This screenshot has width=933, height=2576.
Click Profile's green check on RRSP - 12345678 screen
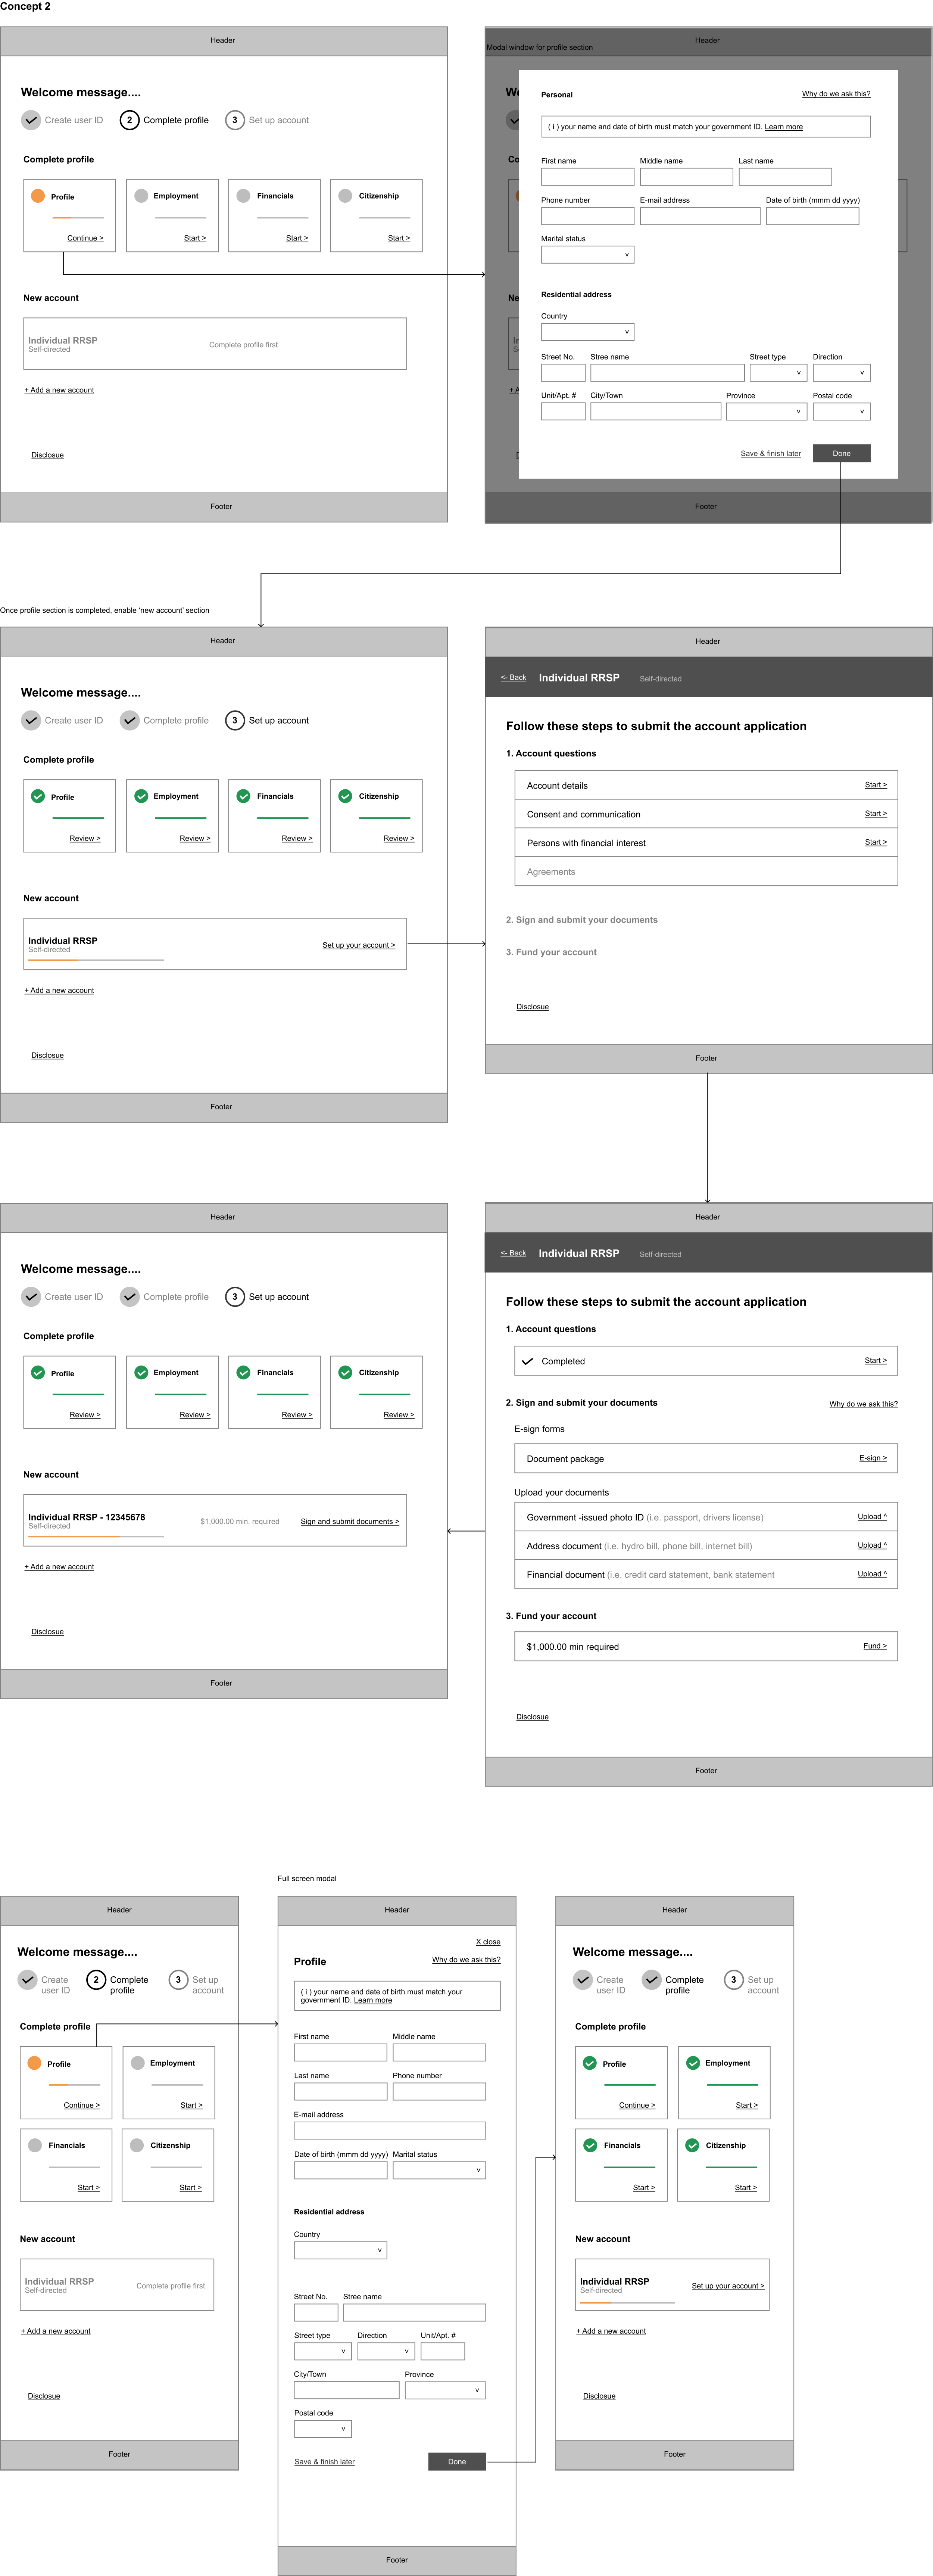tap(38, 1373)
